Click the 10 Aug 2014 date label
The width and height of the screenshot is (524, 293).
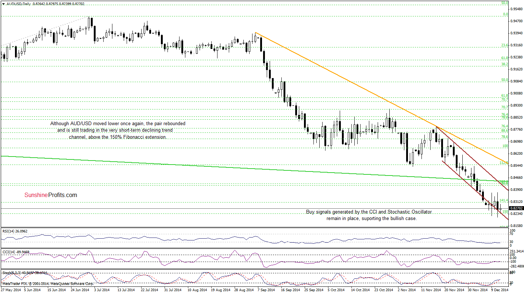pos(197,290)
